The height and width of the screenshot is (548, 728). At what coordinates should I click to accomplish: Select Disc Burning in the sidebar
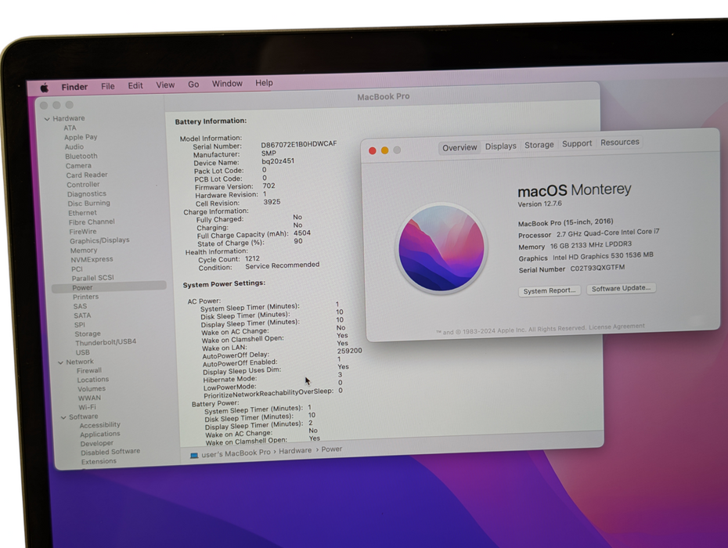point(88,204)
